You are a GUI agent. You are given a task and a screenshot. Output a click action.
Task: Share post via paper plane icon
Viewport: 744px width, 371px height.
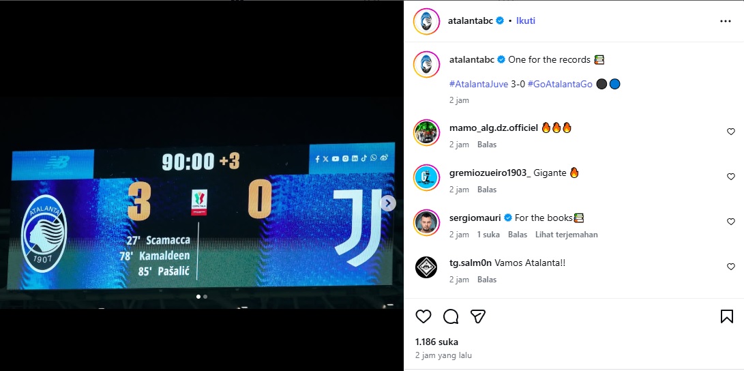pos(478,316)
